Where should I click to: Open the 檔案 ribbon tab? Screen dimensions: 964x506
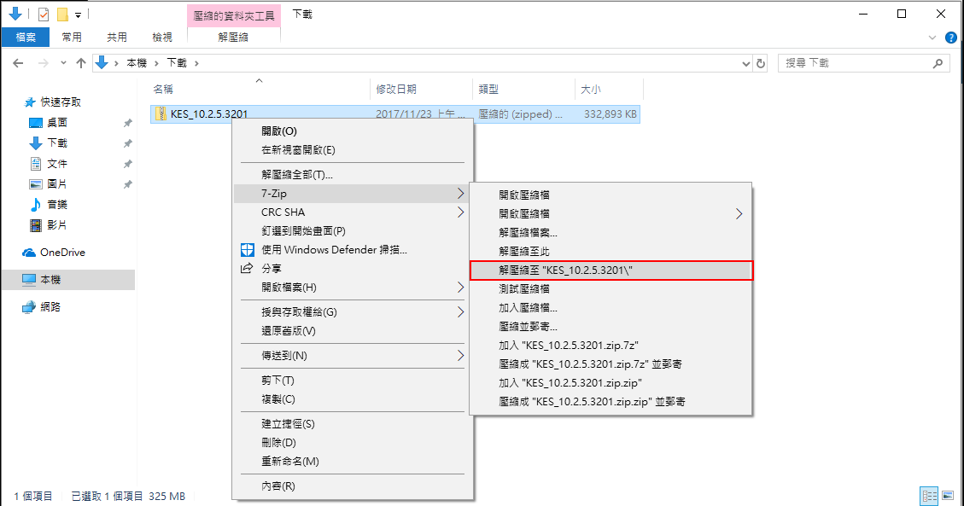click(x=26, y=38)
